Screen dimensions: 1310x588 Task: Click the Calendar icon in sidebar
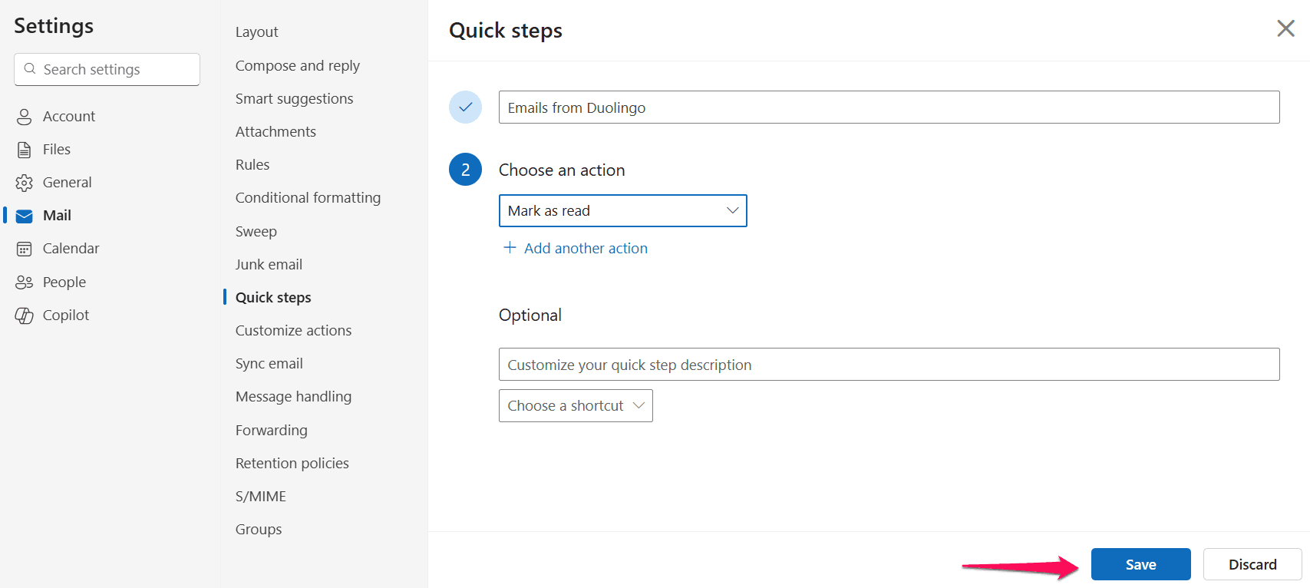click(25, 249)
